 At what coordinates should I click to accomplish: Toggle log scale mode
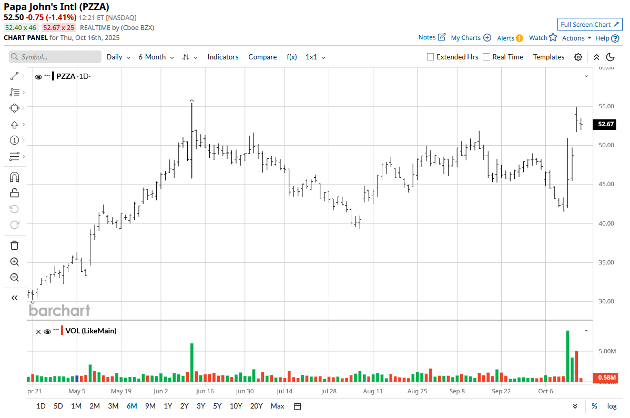pyautogui.click(x=612, y=406)
